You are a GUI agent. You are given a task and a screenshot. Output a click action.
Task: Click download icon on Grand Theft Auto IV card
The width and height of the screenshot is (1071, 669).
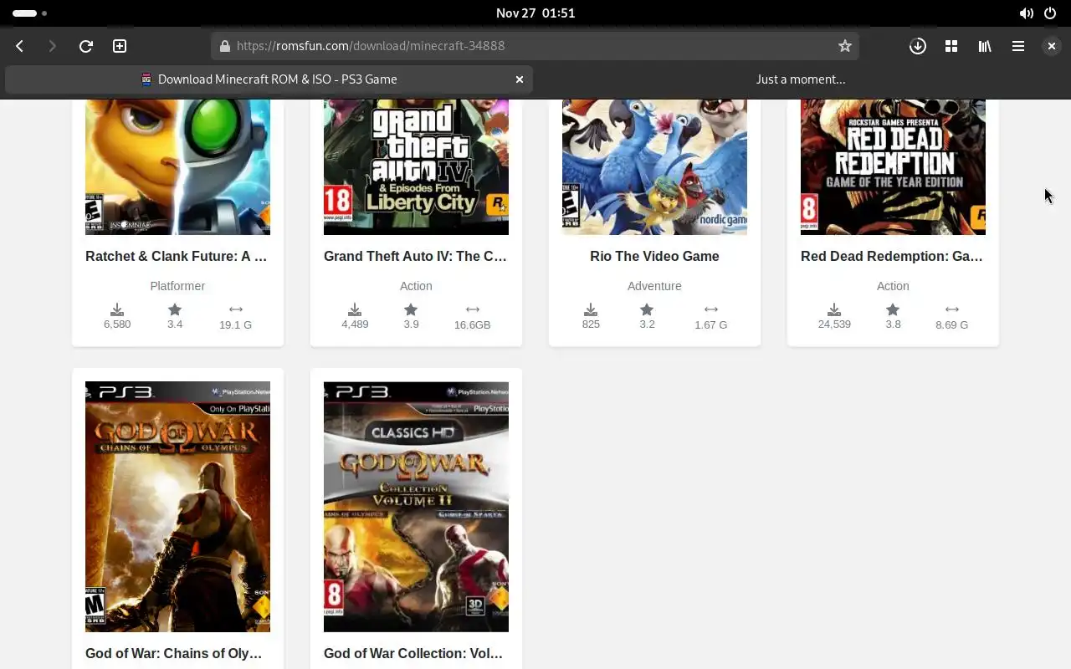click(355, 309)
